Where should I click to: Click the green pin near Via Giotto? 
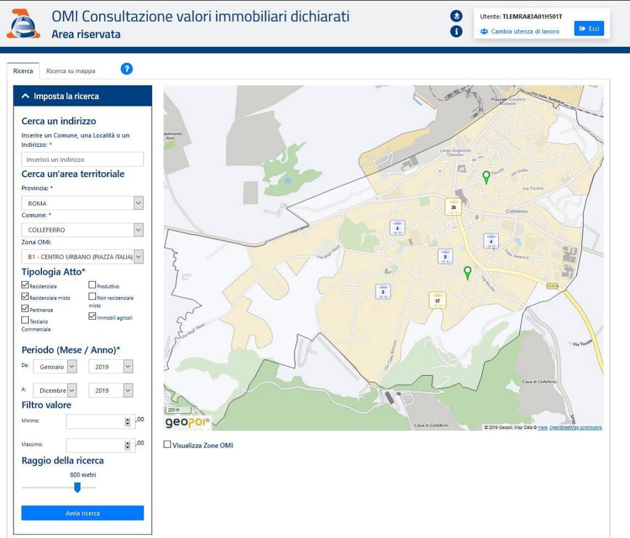[x=486, y=177]
